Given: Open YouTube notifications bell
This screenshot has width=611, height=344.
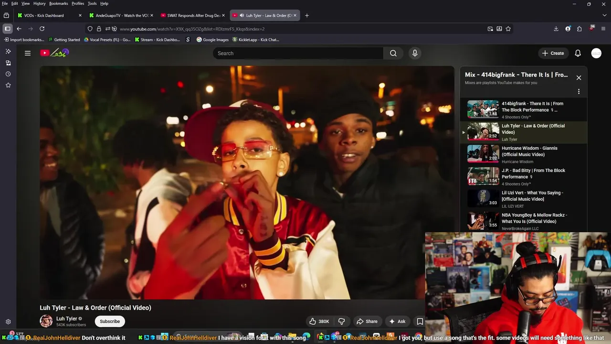Looking at the screenshot, I should pos(578,53).
